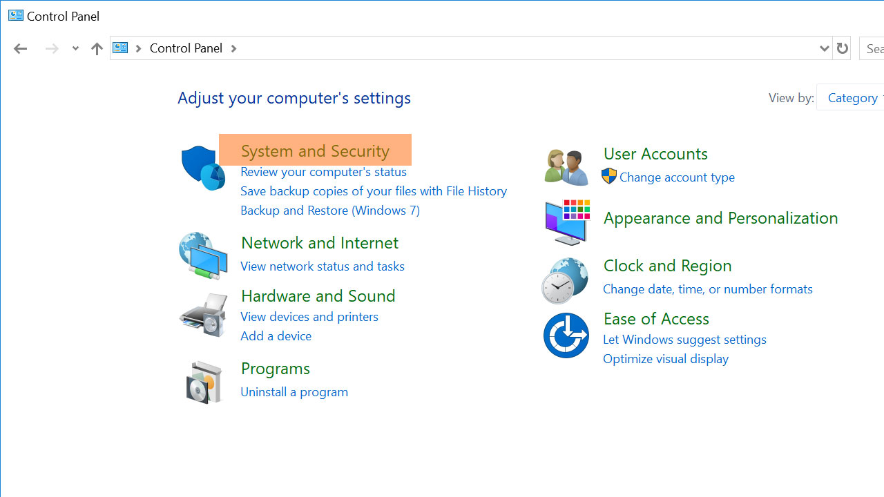
Task: Click the User Accounts people icon
Action: [566, 168]
